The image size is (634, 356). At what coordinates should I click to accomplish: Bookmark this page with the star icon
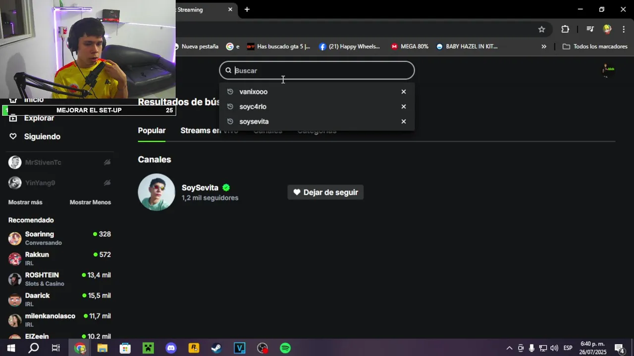pos(541,29)
